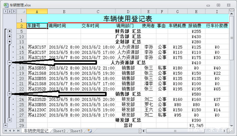Expand the 财务部 汇总 group
237x136 pixels.
click(10, 31)
